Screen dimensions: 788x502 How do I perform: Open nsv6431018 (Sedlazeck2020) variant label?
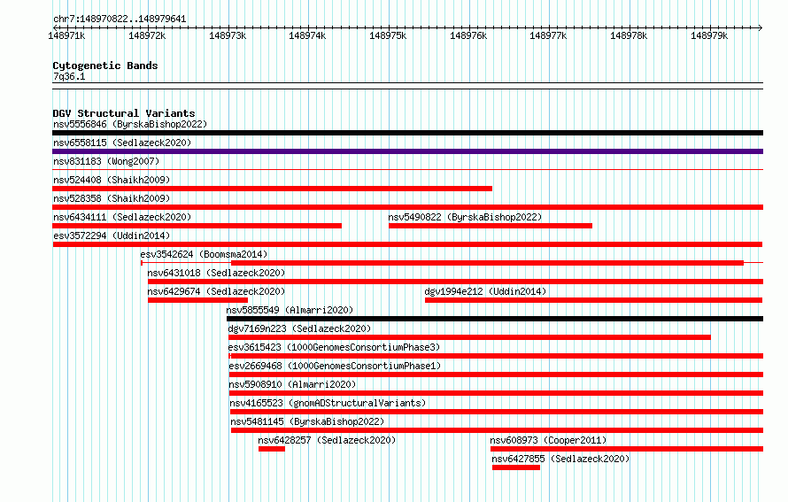[216, 273]
